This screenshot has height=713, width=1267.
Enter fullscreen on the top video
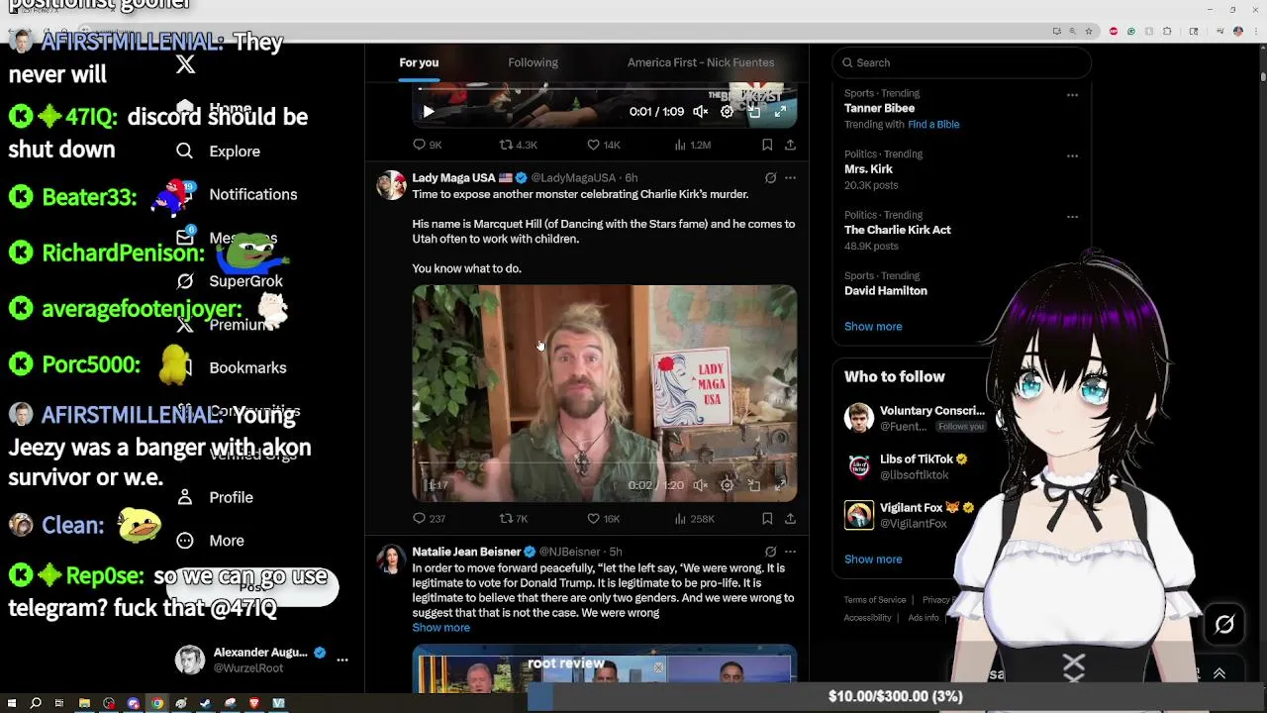[781, 112]
